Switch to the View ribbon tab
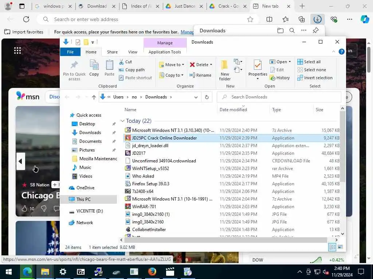373x279 pixels. click(x=133, y=52)
